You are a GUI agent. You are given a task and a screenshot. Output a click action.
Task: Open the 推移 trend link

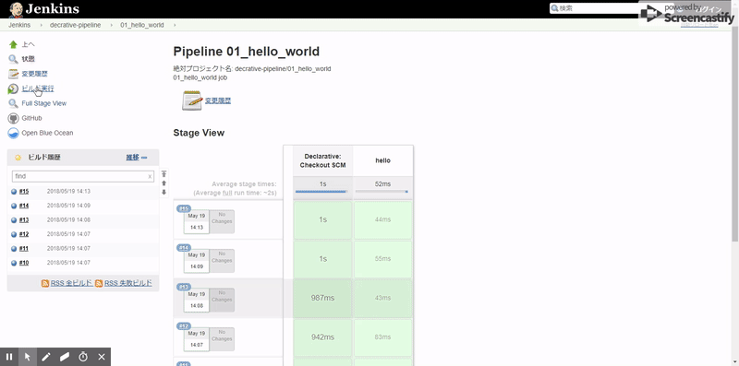[132, 158]
